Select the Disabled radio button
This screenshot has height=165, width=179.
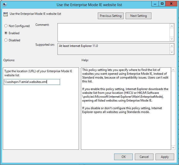coord(6,40)
